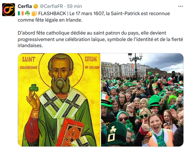Click the 'Saint' lettering on the painting
This screenshot has width=187, height=149.
click(29, 59)
